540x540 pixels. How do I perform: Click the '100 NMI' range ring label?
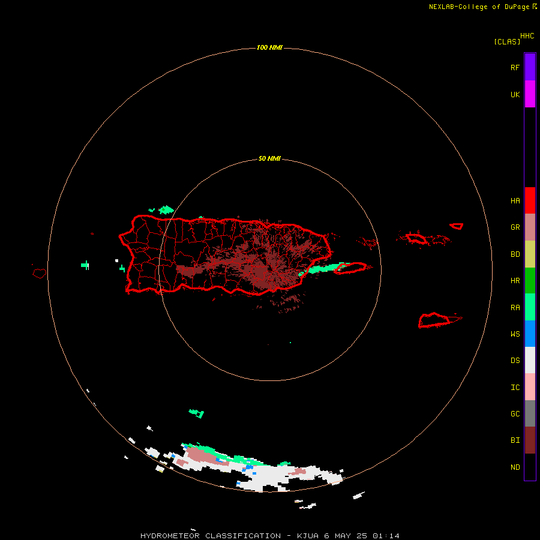(269, 47)
